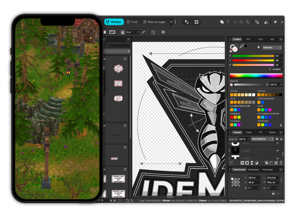Click the mask layer icon below layers

coord(247,163)
